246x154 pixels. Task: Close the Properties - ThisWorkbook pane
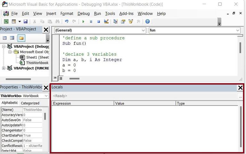point(46,88)
